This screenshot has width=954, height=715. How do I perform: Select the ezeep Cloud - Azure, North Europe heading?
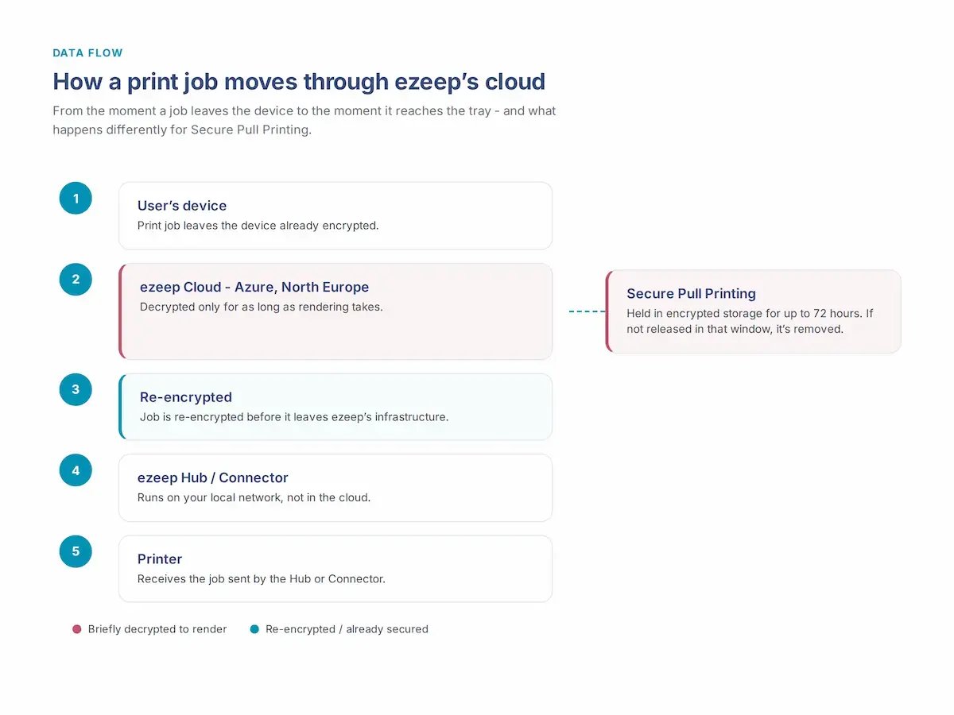(x=254, y=287)
